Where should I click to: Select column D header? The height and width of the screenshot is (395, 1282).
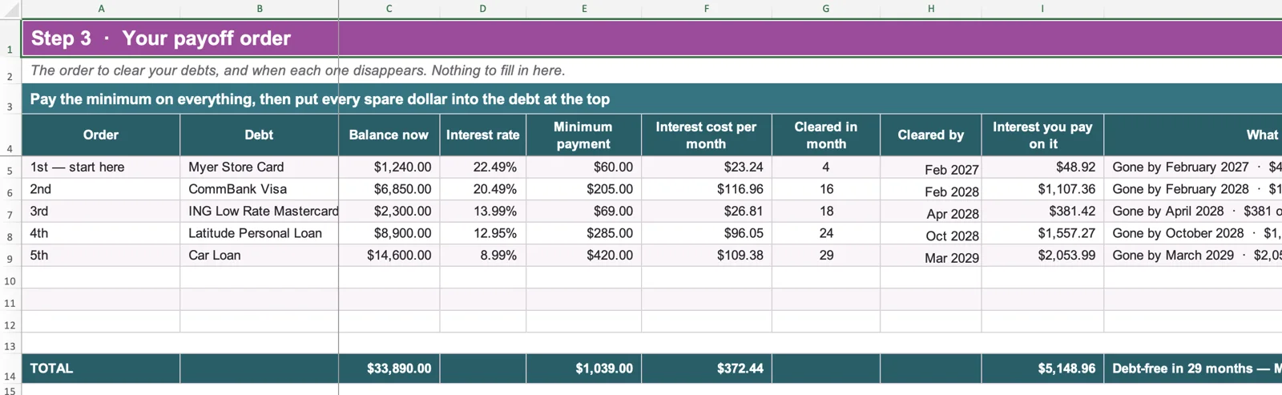click(483, 9)
